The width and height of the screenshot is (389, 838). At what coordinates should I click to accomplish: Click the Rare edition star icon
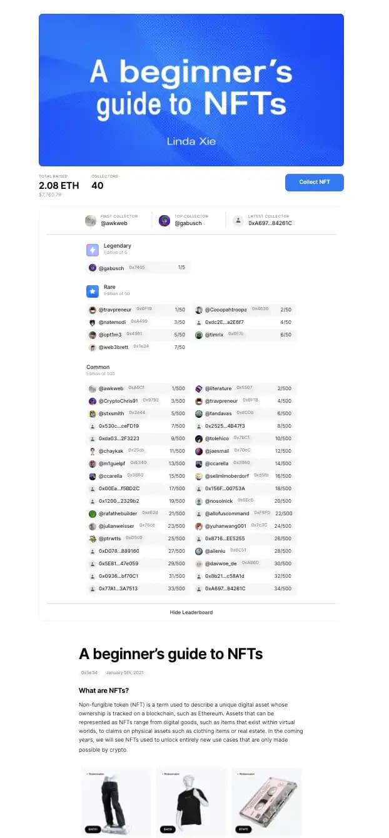93,291
